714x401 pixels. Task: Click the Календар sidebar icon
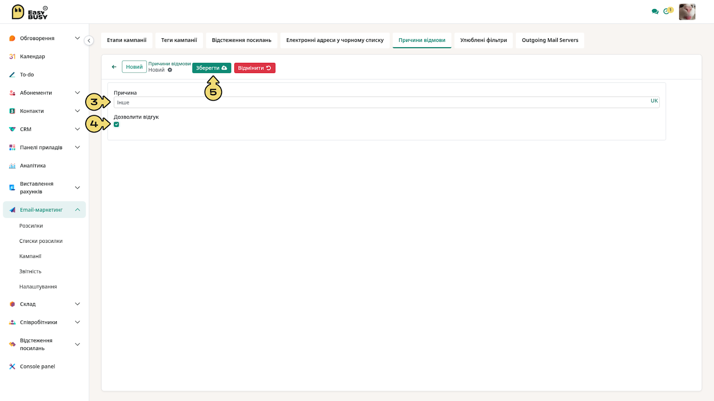(x=12, y=57)
